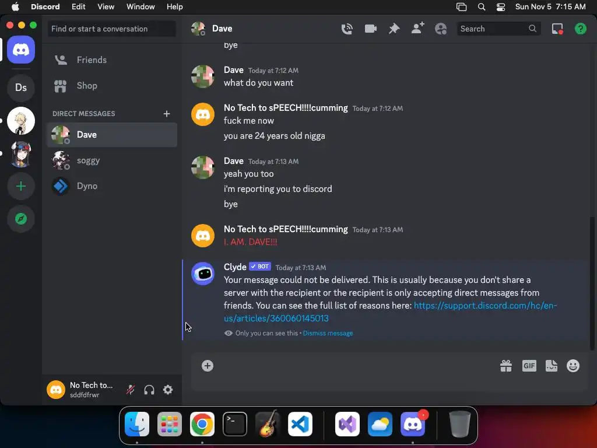Viewport: 597px width, 448px height.
Task: Toggle user profile panel icon
Action: (x=441, y=29)
